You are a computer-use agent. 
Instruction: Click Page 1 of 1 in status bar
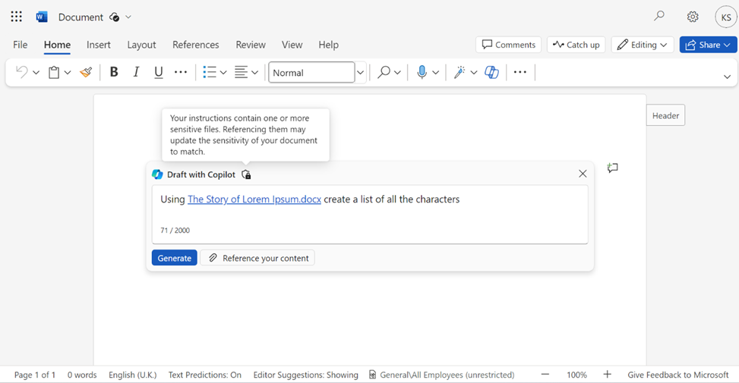tap(35, 375)
